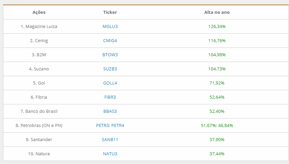Click the 126,34% value cell
Viewport: 289px width, 164px height.
point(217,26)
